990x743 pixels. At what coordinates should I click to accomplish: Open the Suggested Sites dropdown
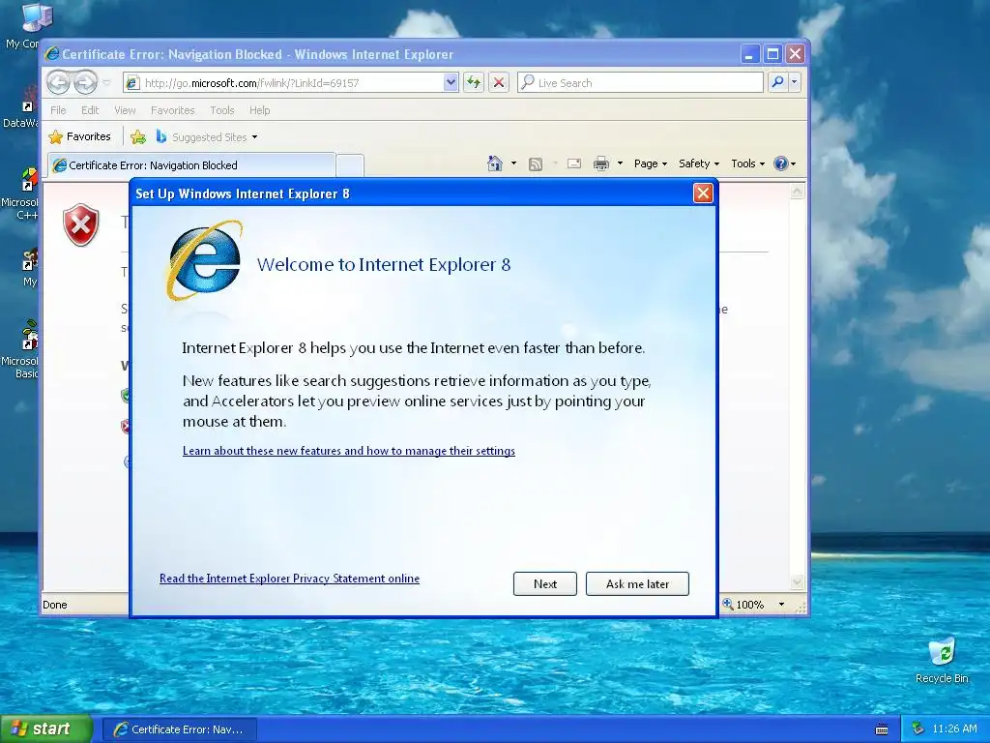coord(207,136)
